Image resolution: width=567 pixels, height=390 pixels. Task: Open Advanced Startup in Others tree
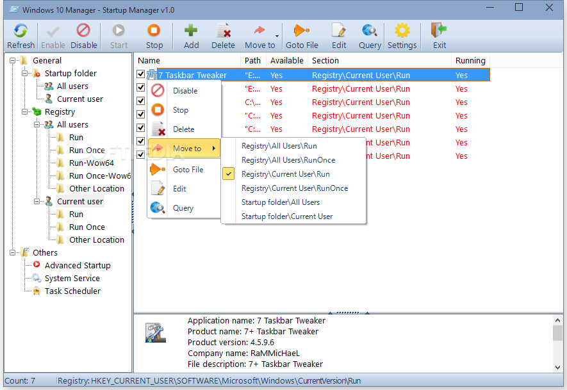click(x=78, y=265)
